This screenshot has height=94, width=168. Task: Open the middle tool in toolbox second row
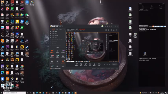[x=57, y=57]
